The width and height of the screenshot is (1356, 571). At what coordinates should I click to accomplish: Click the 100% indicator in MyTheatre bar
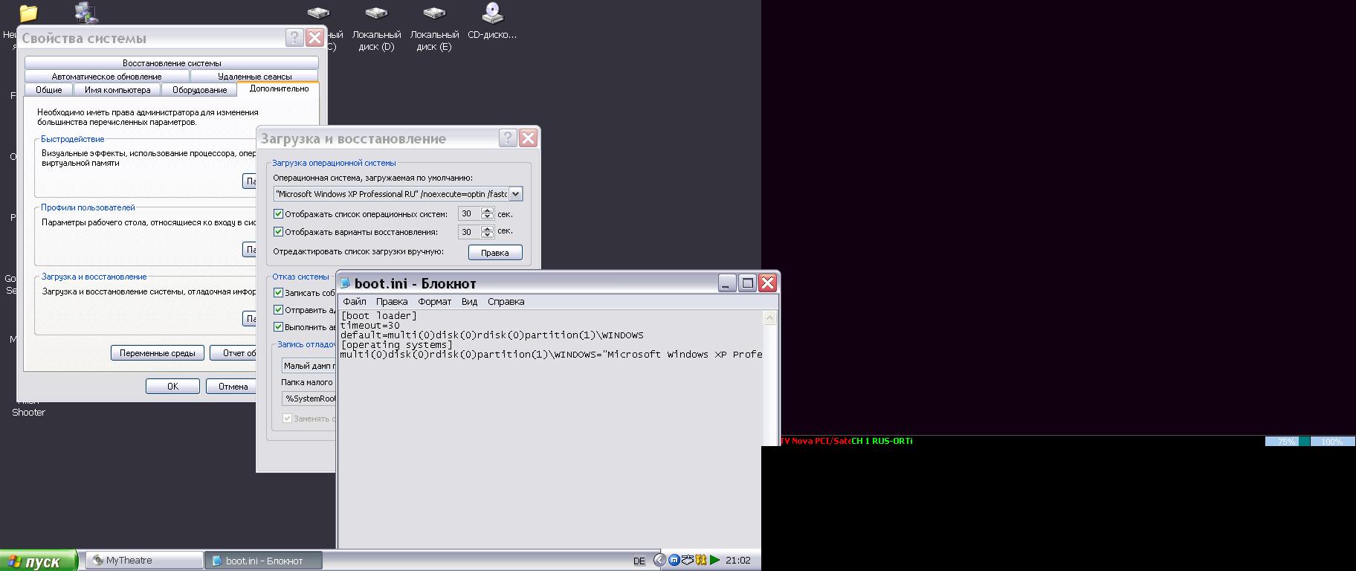point(1332,442)
